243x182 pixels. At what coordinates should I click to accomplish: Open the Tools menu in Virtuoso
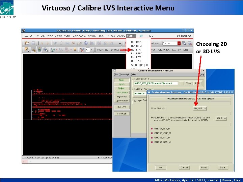(101, 36)
